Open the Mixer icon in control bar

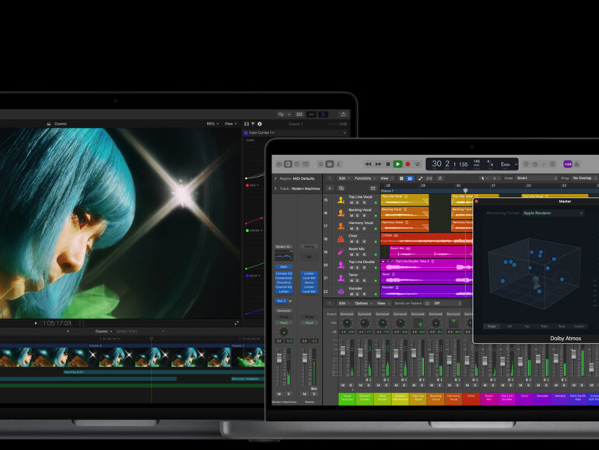(330, 164)
